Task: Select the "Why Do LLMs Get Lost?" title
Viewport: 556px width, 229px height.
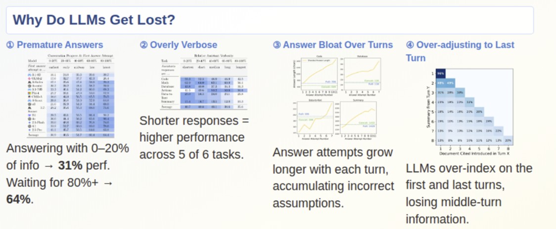Action: tap(94, 20)
